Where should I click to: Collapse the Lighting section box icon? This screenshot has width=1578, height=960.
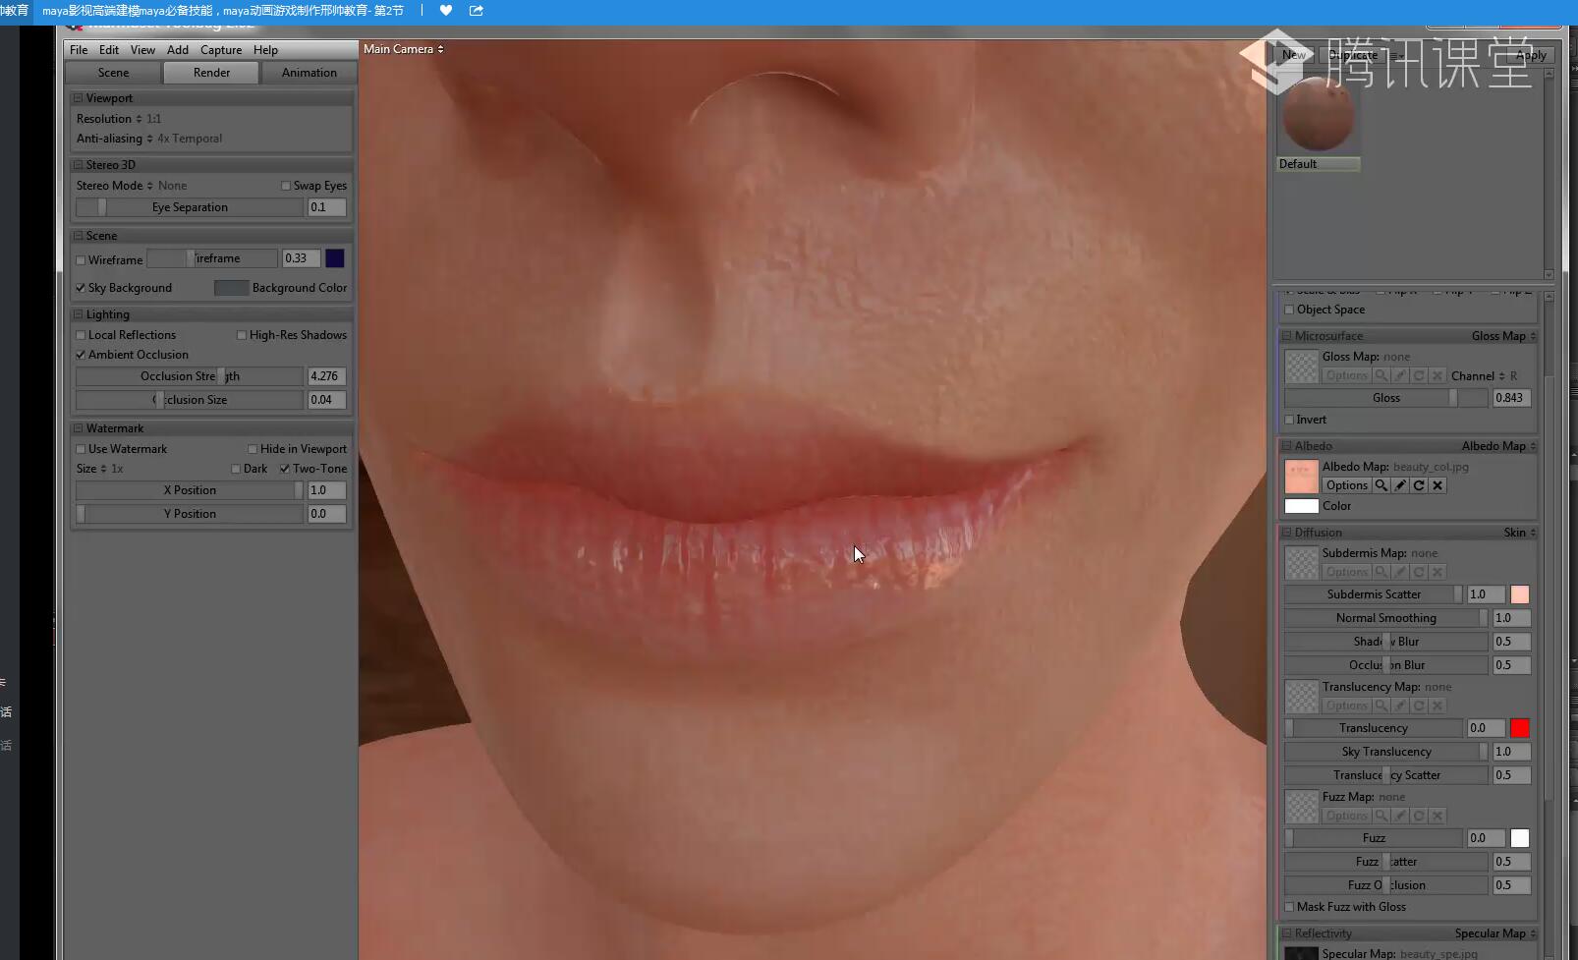pyautogui.click(x=78, y=314)
